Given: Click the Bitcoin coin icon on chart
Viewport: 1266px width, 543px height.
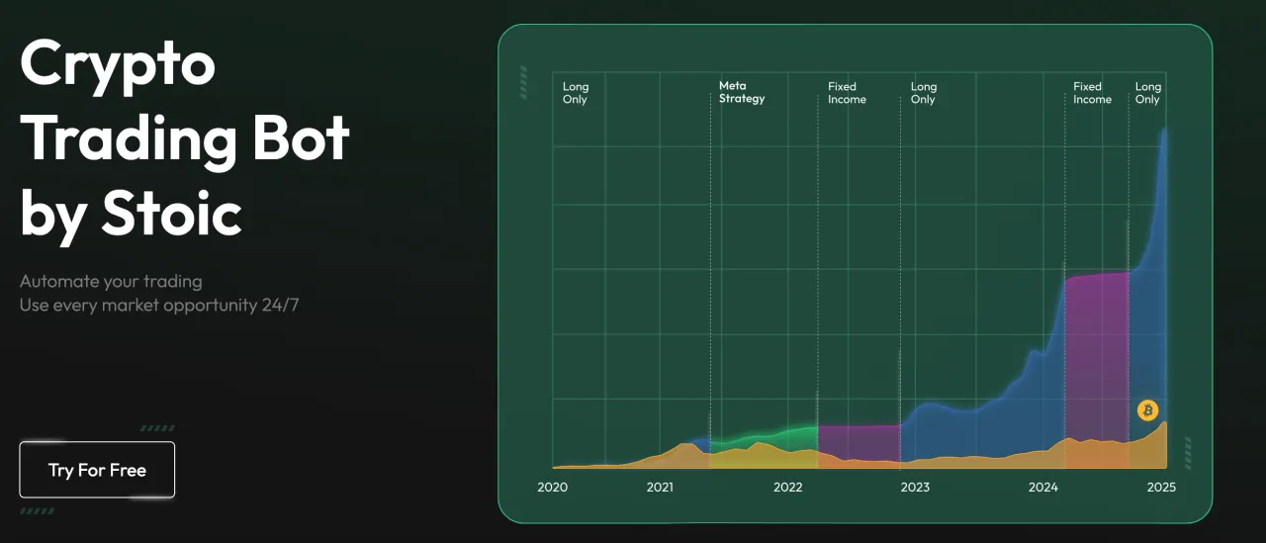Looking at the screenshot, I should pyautogui.click(x=1147, y=410).
